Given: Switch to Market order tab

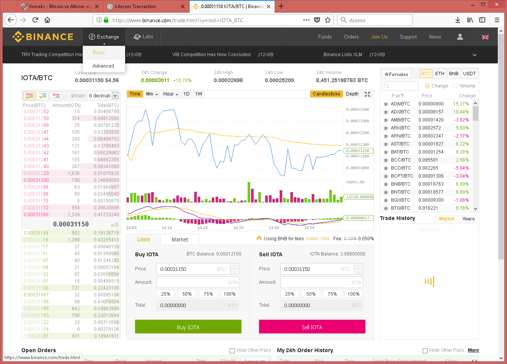Looking at the screenshot, I should (180, 239).
